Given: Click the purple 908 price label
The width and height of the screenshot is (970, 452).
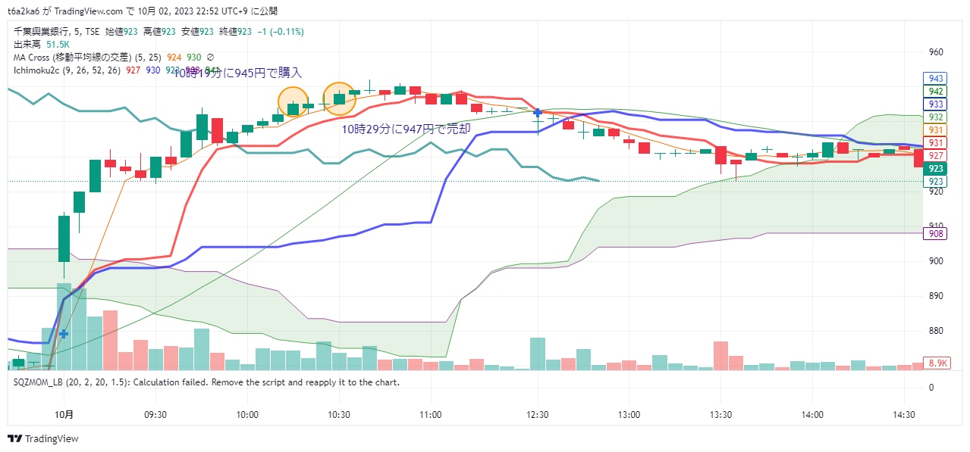Looking at the screenshot, I should [935, 234].
